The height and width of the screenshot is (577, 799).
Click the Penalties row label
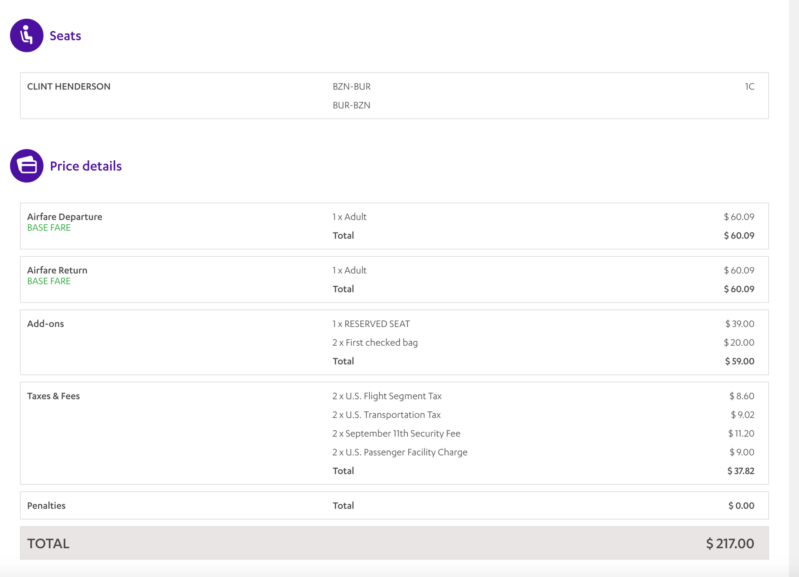46,505
